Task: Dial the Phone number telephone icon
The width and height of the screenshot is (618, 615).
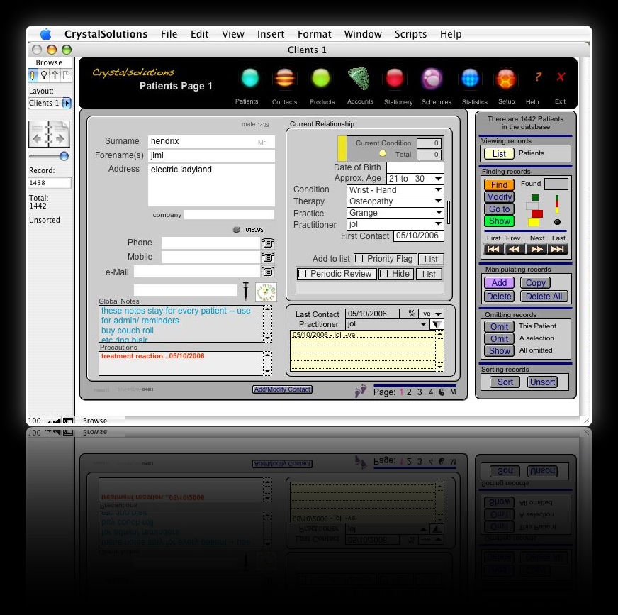Action: point(268,243)
